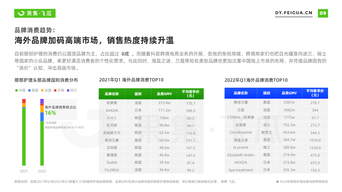The image size is (342, 192).
Task: Click the 62.5w GMV value
Action: pyautogui.click(x=164, y=133)
